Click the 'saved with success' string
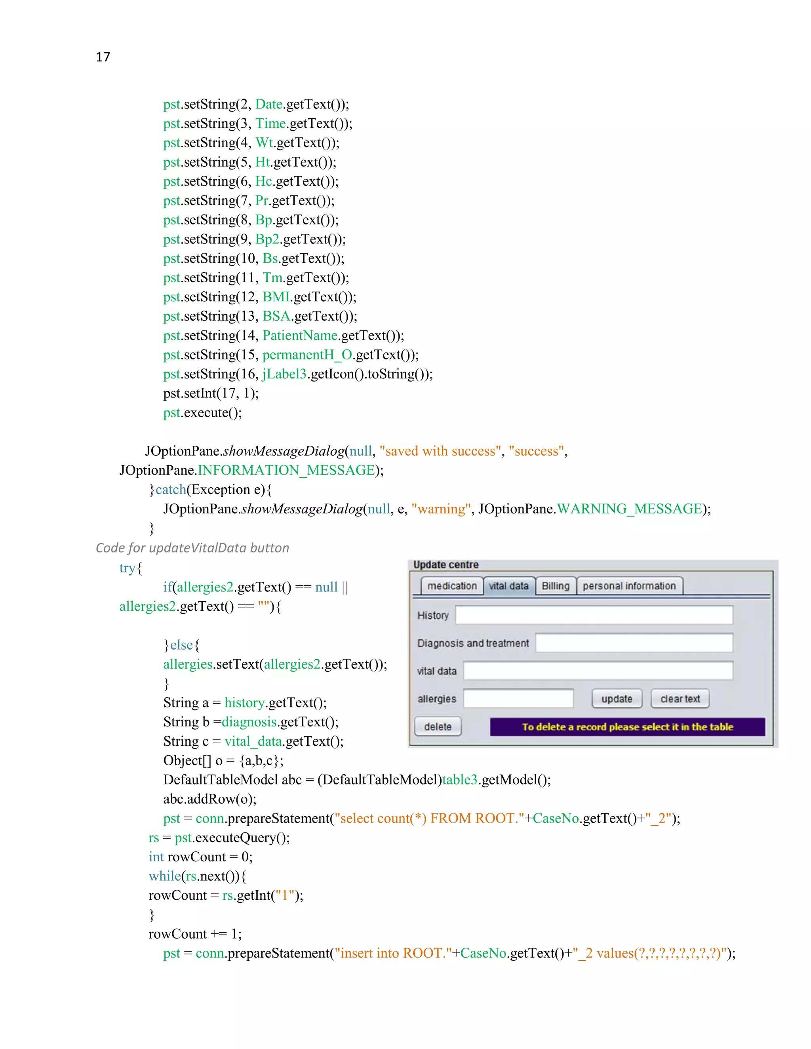Viewport: 811px width, 1049px height. (440, 451)
